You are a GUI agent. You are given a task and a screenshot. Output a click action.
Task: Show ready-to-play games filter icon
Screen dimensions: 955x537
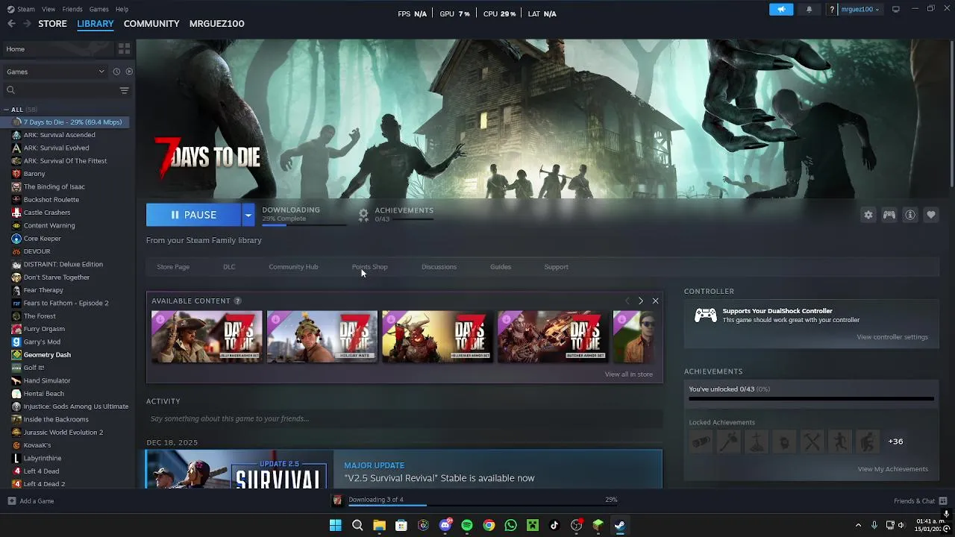click(129, 72)
